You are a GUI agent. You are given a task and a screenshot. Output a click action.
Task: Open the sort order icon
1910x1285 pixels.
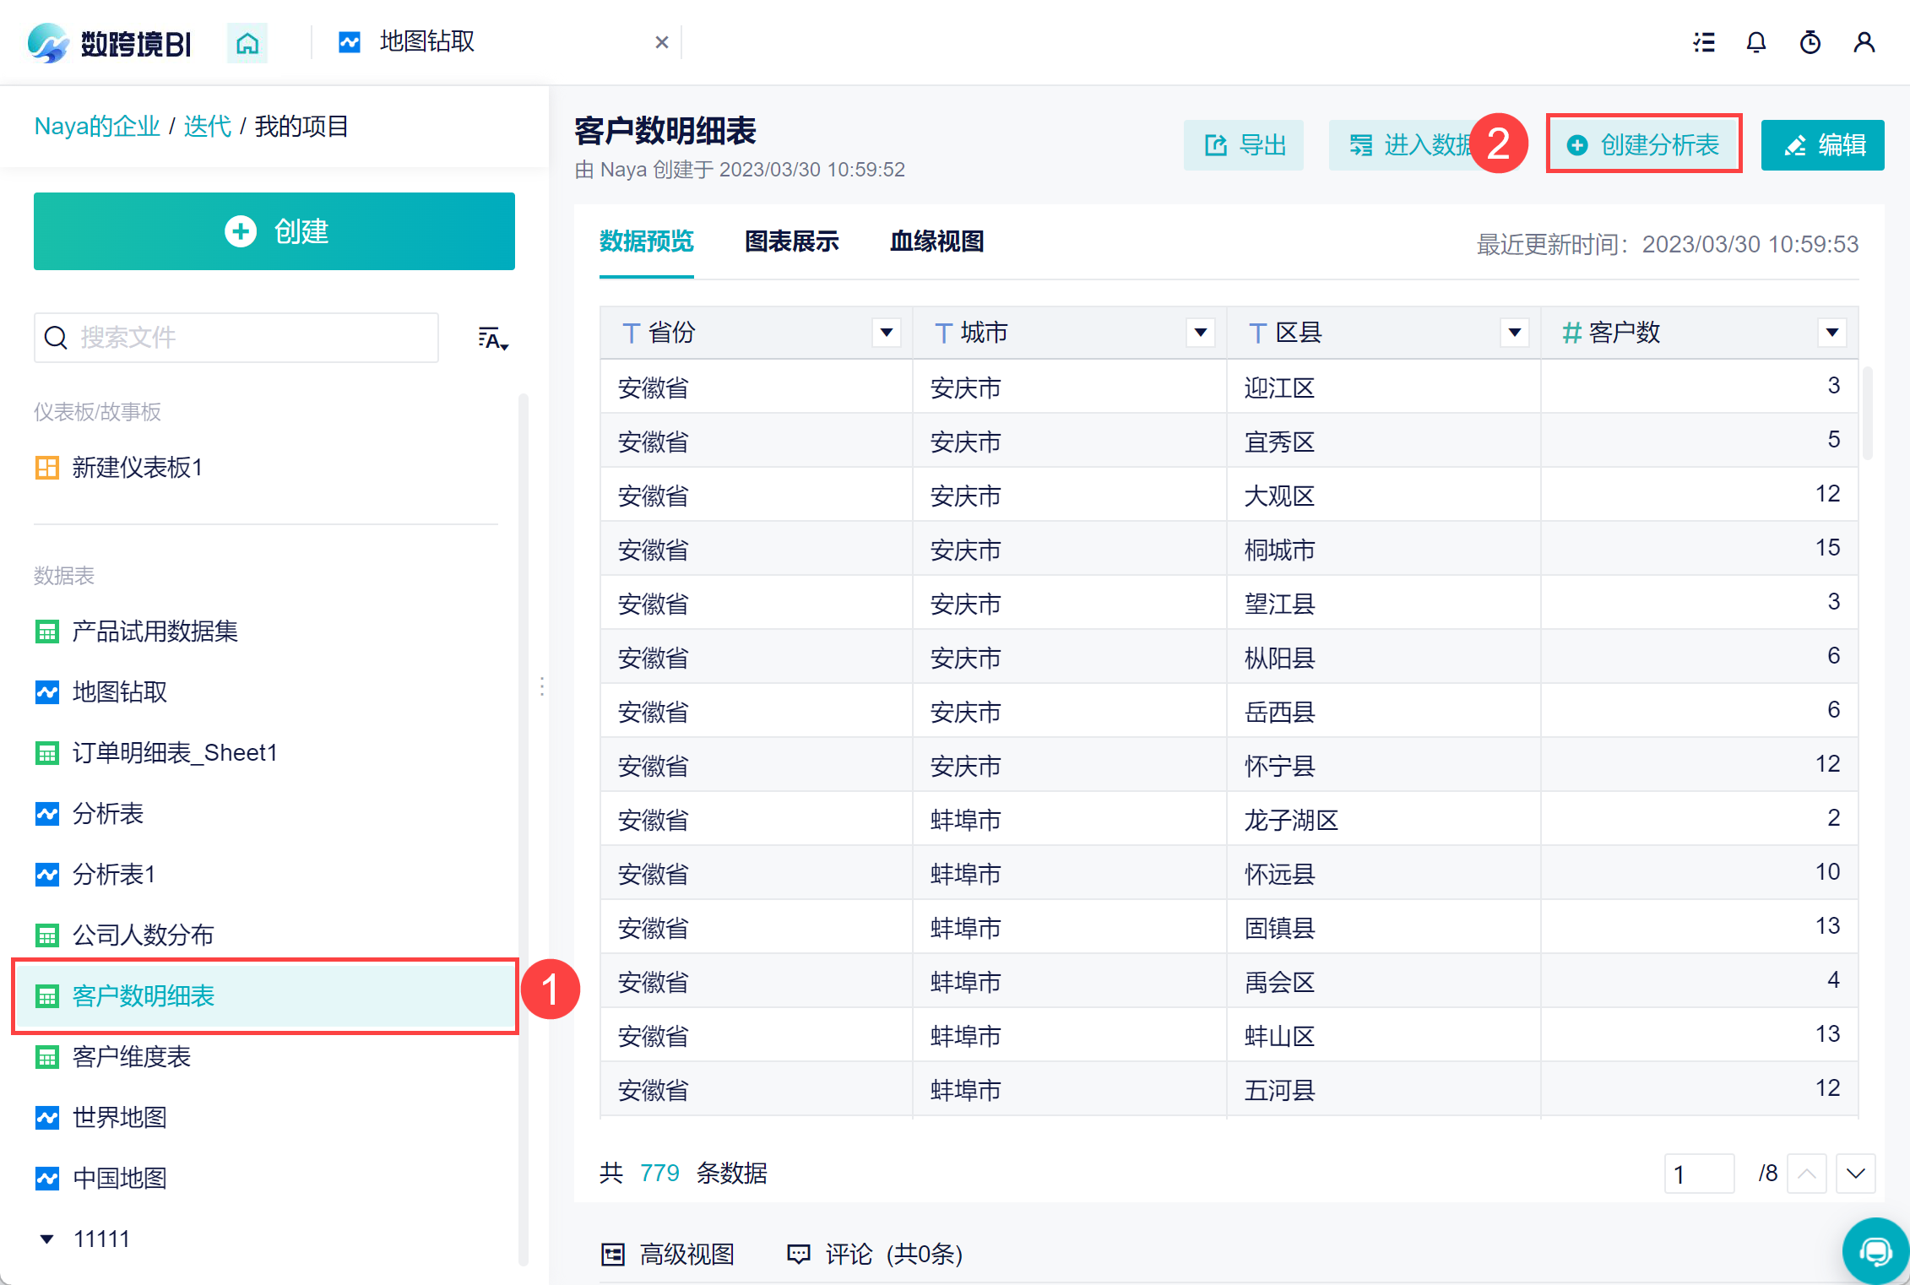493,339
